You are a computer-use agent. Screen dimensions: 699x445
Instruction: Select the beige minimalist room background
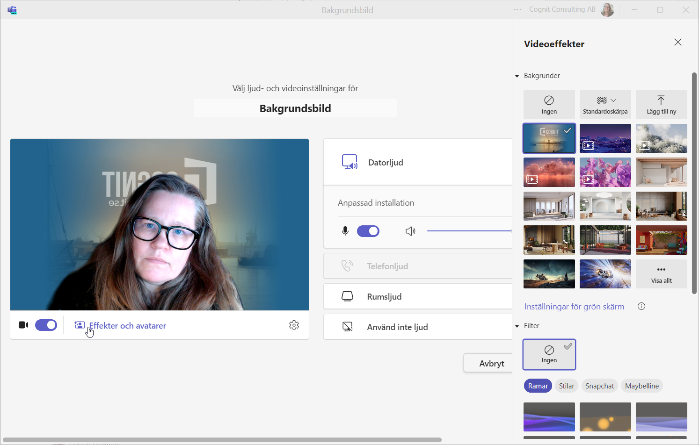(662, 172)
